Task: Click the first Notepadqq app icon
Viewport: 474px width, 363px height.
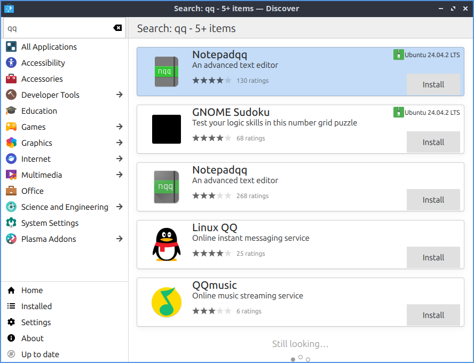Action: tap(167, 72)
